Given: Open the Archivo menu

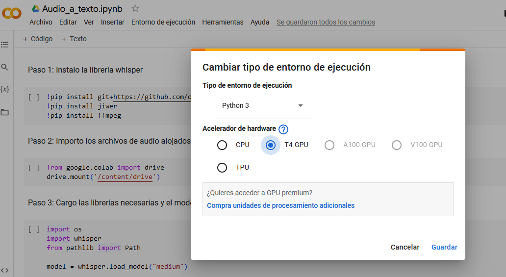Looking at the screenshot, I should pyautogui.click(x=41, y=22).
